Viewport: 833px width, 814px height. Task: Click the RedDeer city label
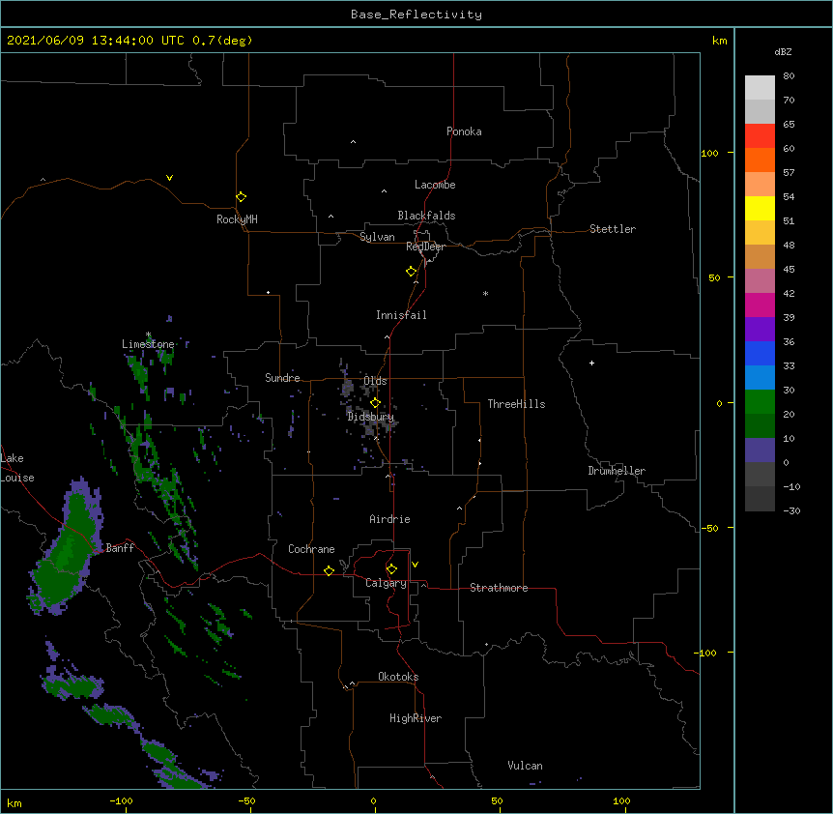point(425,247)
